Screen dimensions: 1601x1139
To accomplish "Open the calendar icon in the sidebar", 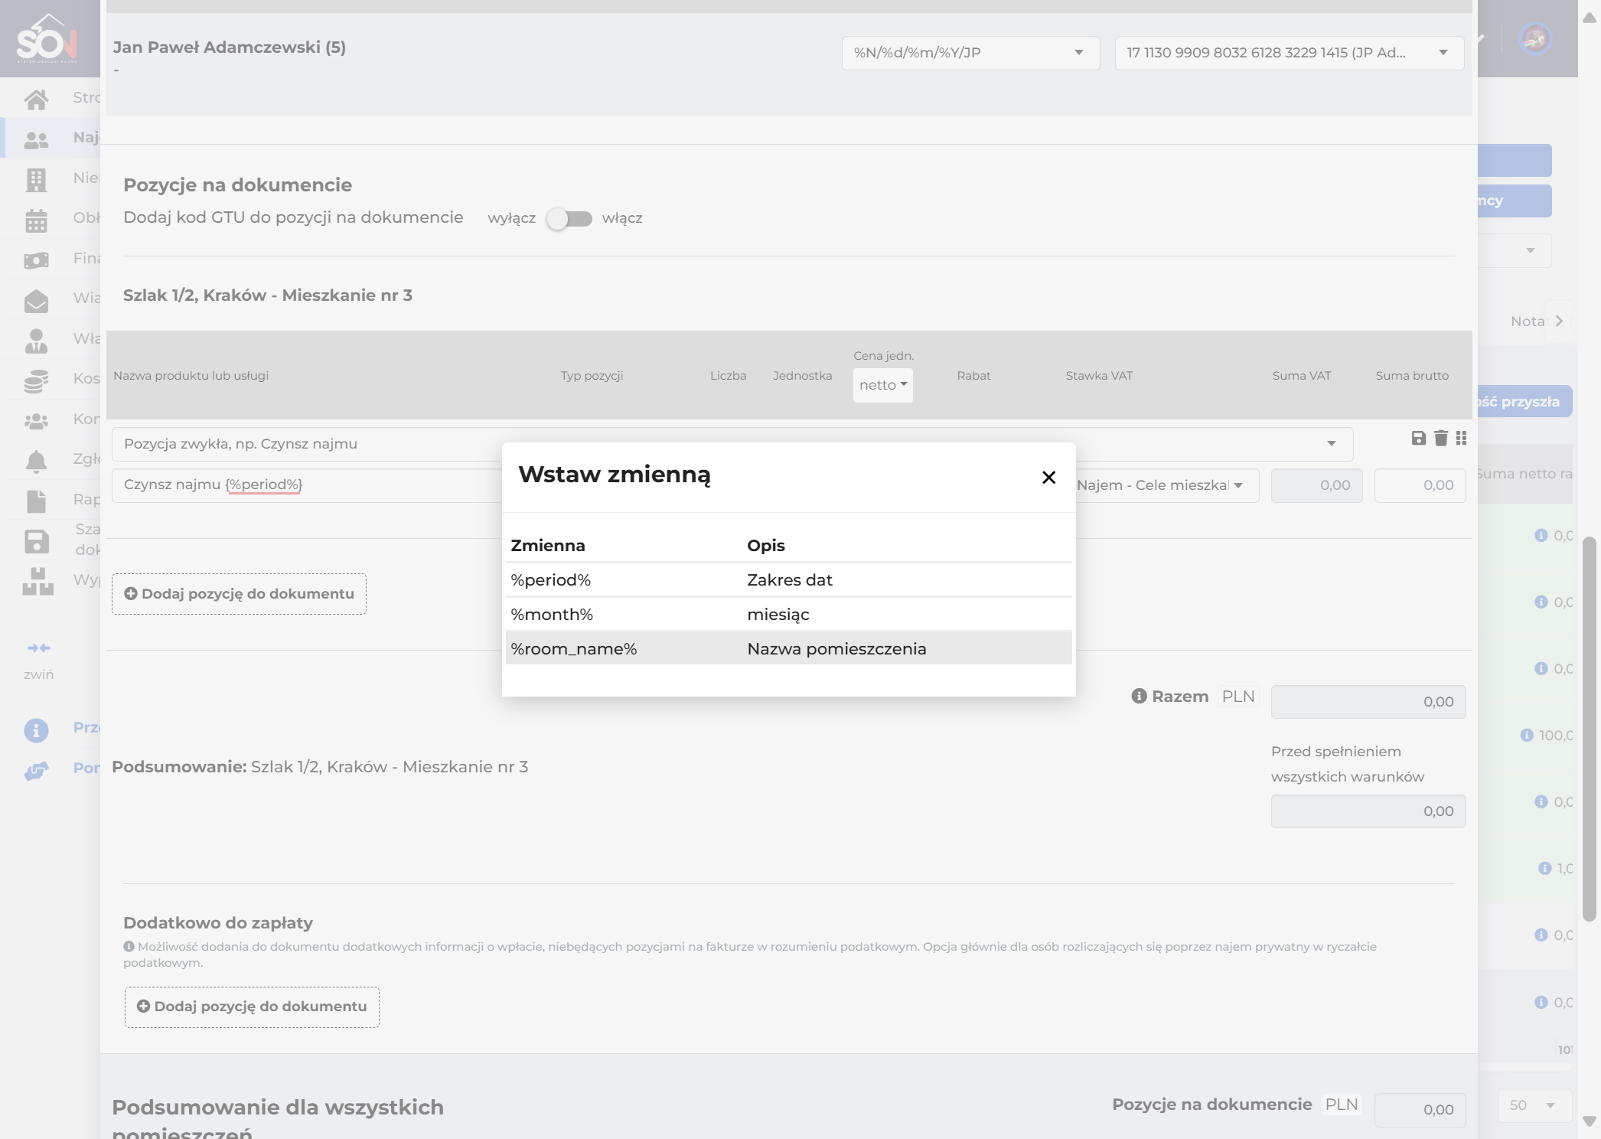I will click(x=36, y=220).
